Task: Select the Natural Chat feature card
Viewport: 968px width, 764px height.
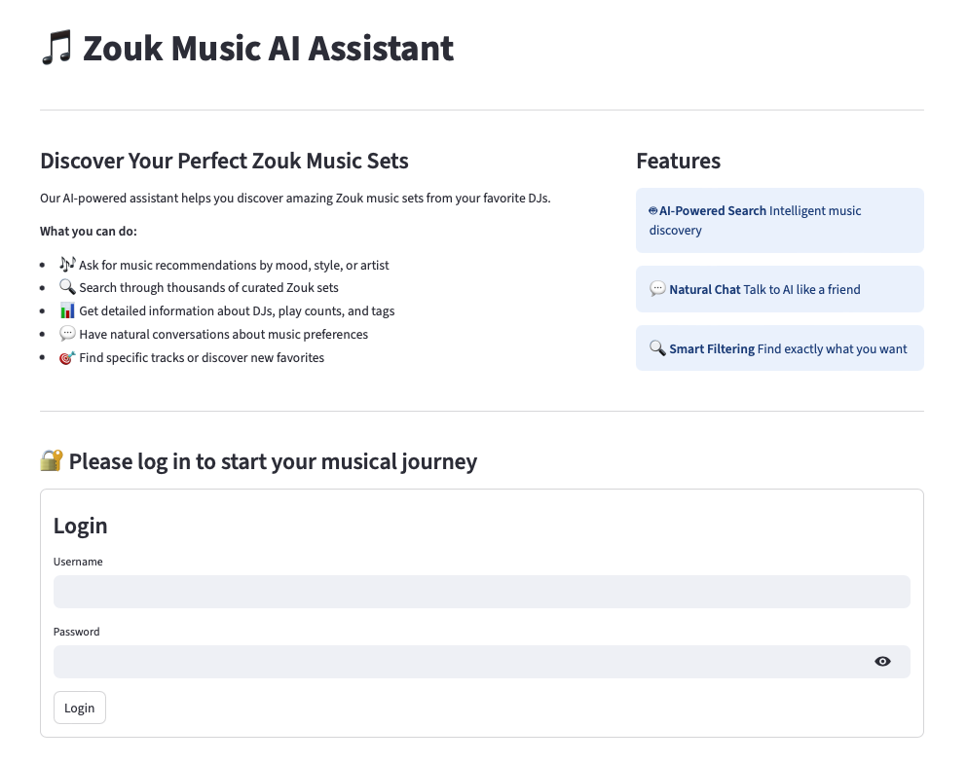Action: coord(779,289)
